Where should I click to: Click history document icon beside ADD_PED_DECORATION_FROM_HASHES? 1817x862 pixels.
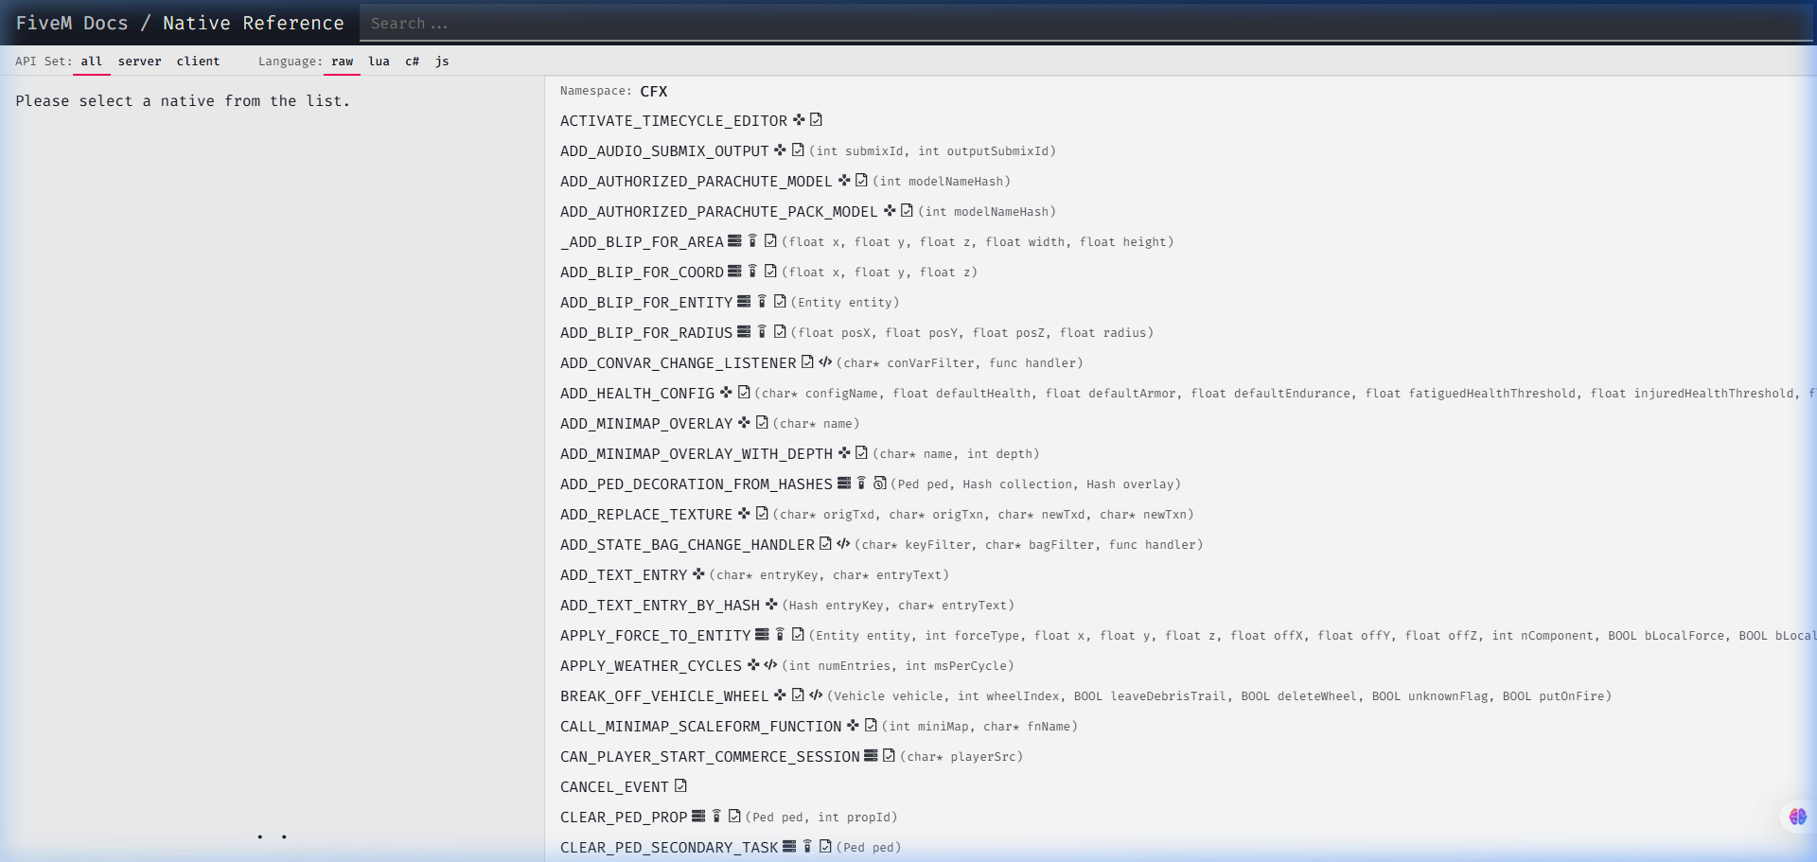[x=880, y=484]
